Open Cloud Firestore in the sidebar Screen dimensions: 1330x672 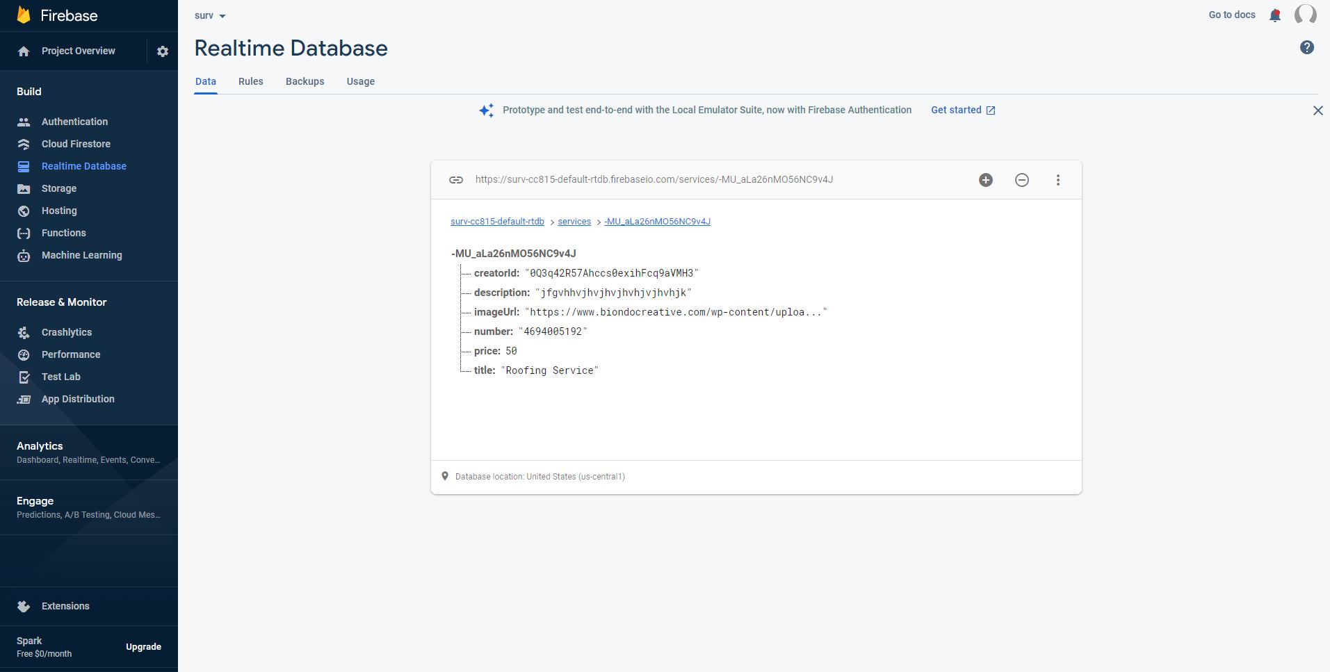pyautogui.click(x=76, y=144)
